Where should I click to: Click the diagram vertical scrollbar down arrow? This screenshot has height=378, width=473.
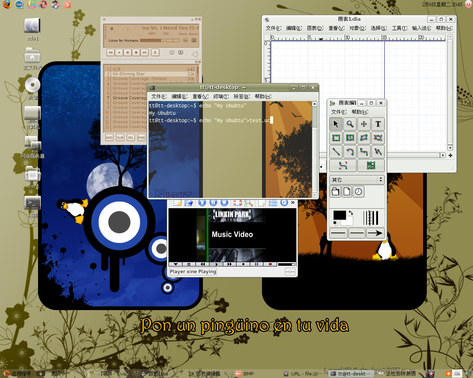(450, 148)
